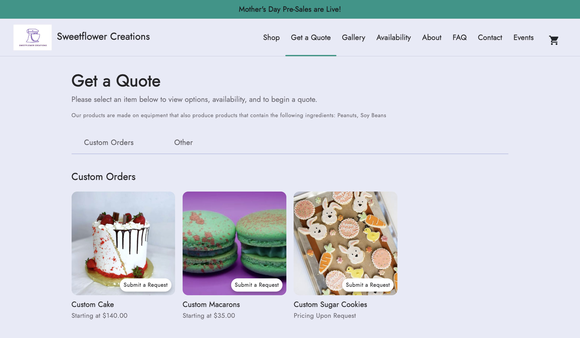Switch to the Other tab
Screen dimensions: 580x338
tap(183, 142)
